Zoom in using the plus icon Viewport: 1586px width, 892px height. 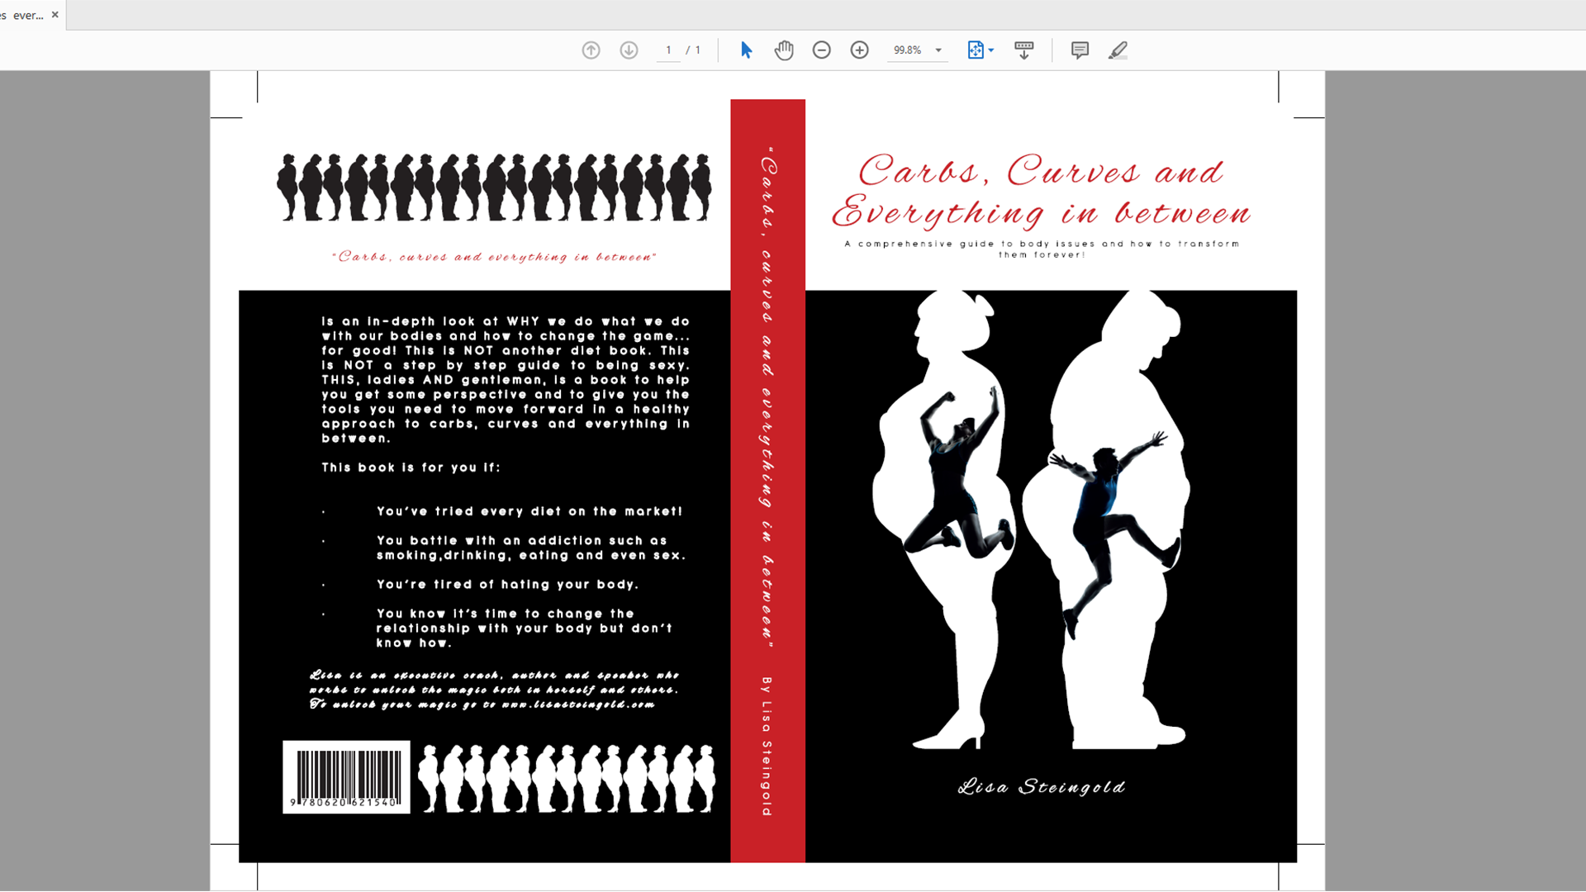tap(859, 50)
